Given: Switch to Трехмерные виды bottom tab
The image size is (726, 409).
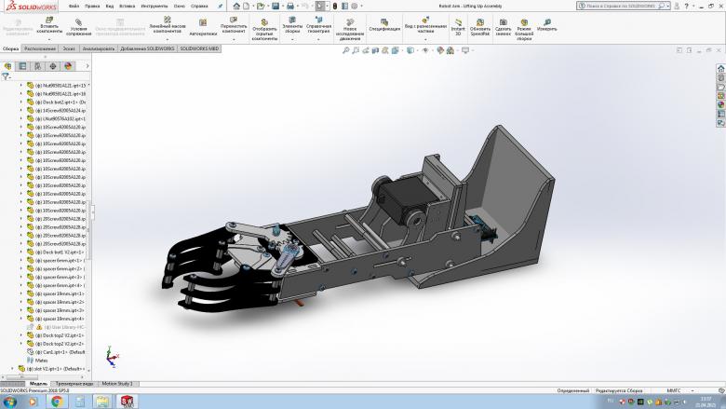Looking at the screenshot, I should tap(74, 384).
